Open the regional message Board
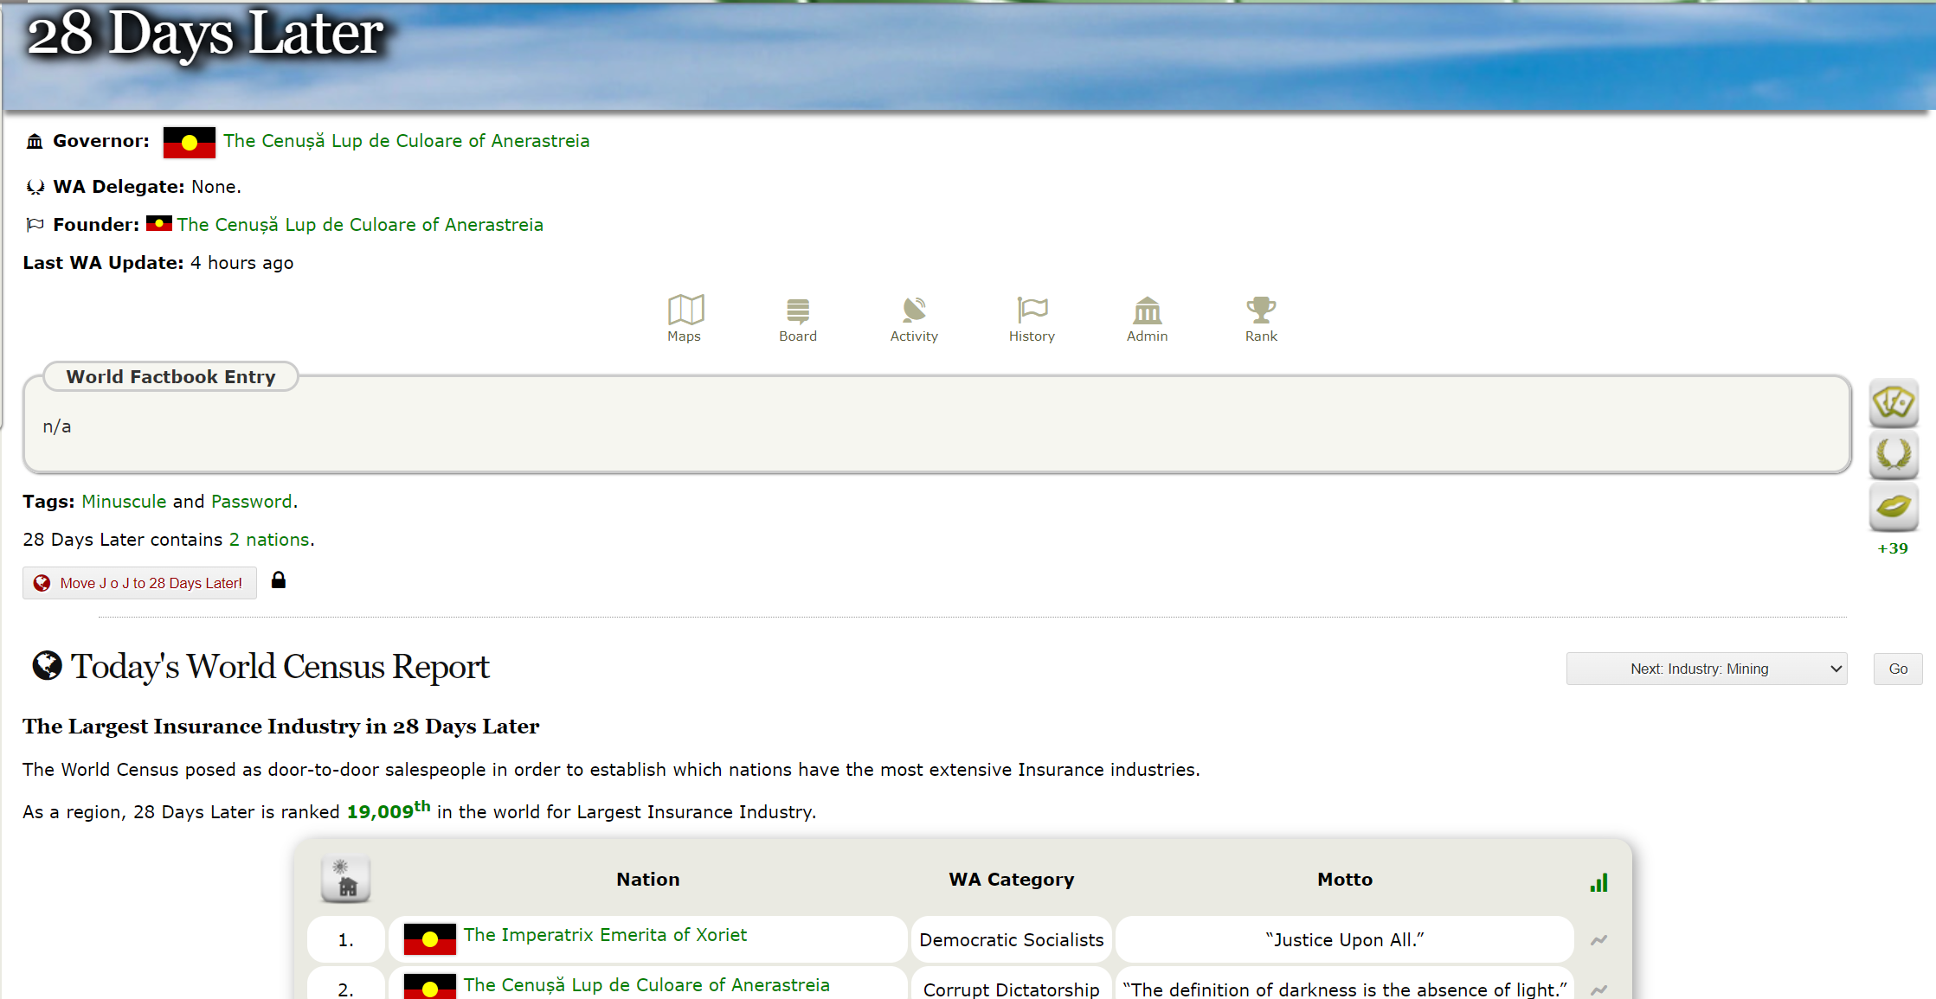 [x=797, y=318]
